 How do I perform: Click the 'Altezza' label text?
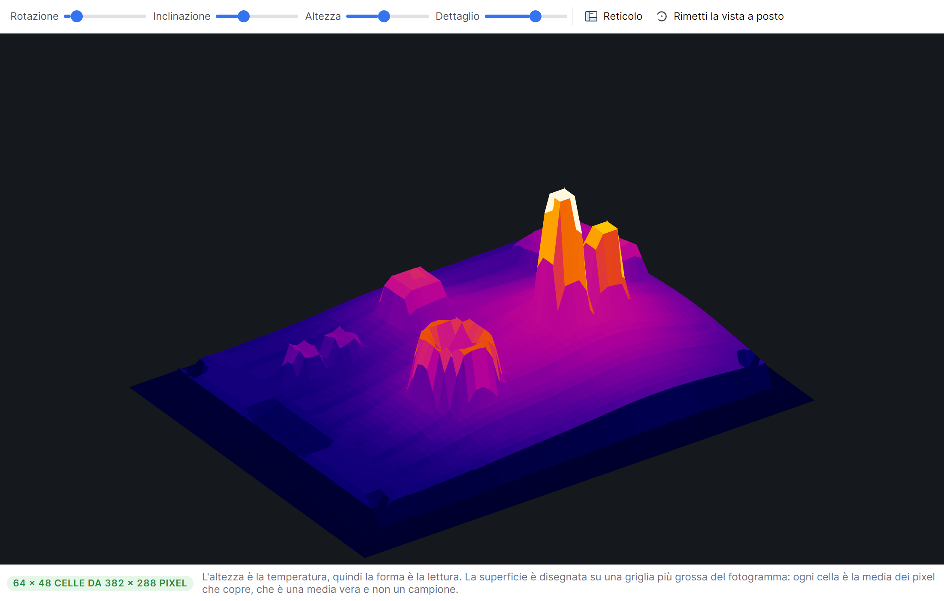tap(323, 16)
